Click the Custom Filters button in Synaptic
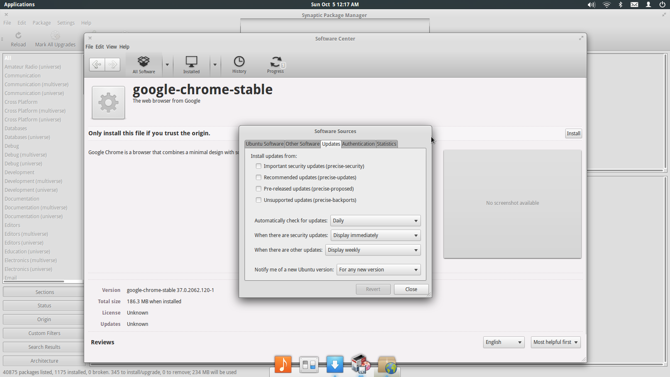Image resolution: width=670 pixels, height=377 pixels. (44, 333)
